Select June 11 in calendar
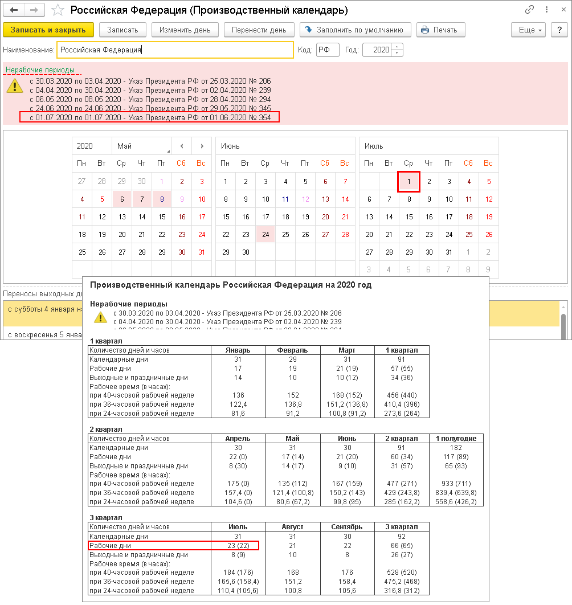This screenshot has width=572, height=605. tap(285, 199)
